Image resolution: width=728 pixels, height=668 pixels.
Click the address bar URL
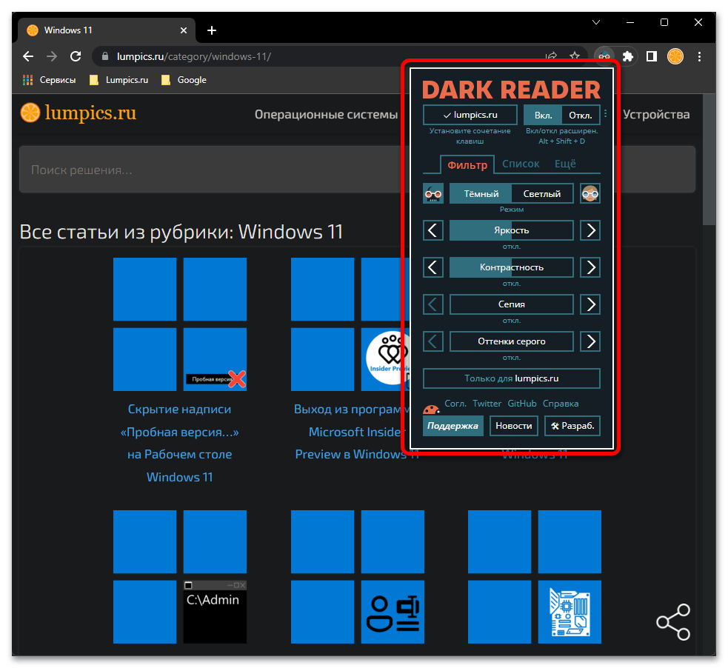[194, 56]
